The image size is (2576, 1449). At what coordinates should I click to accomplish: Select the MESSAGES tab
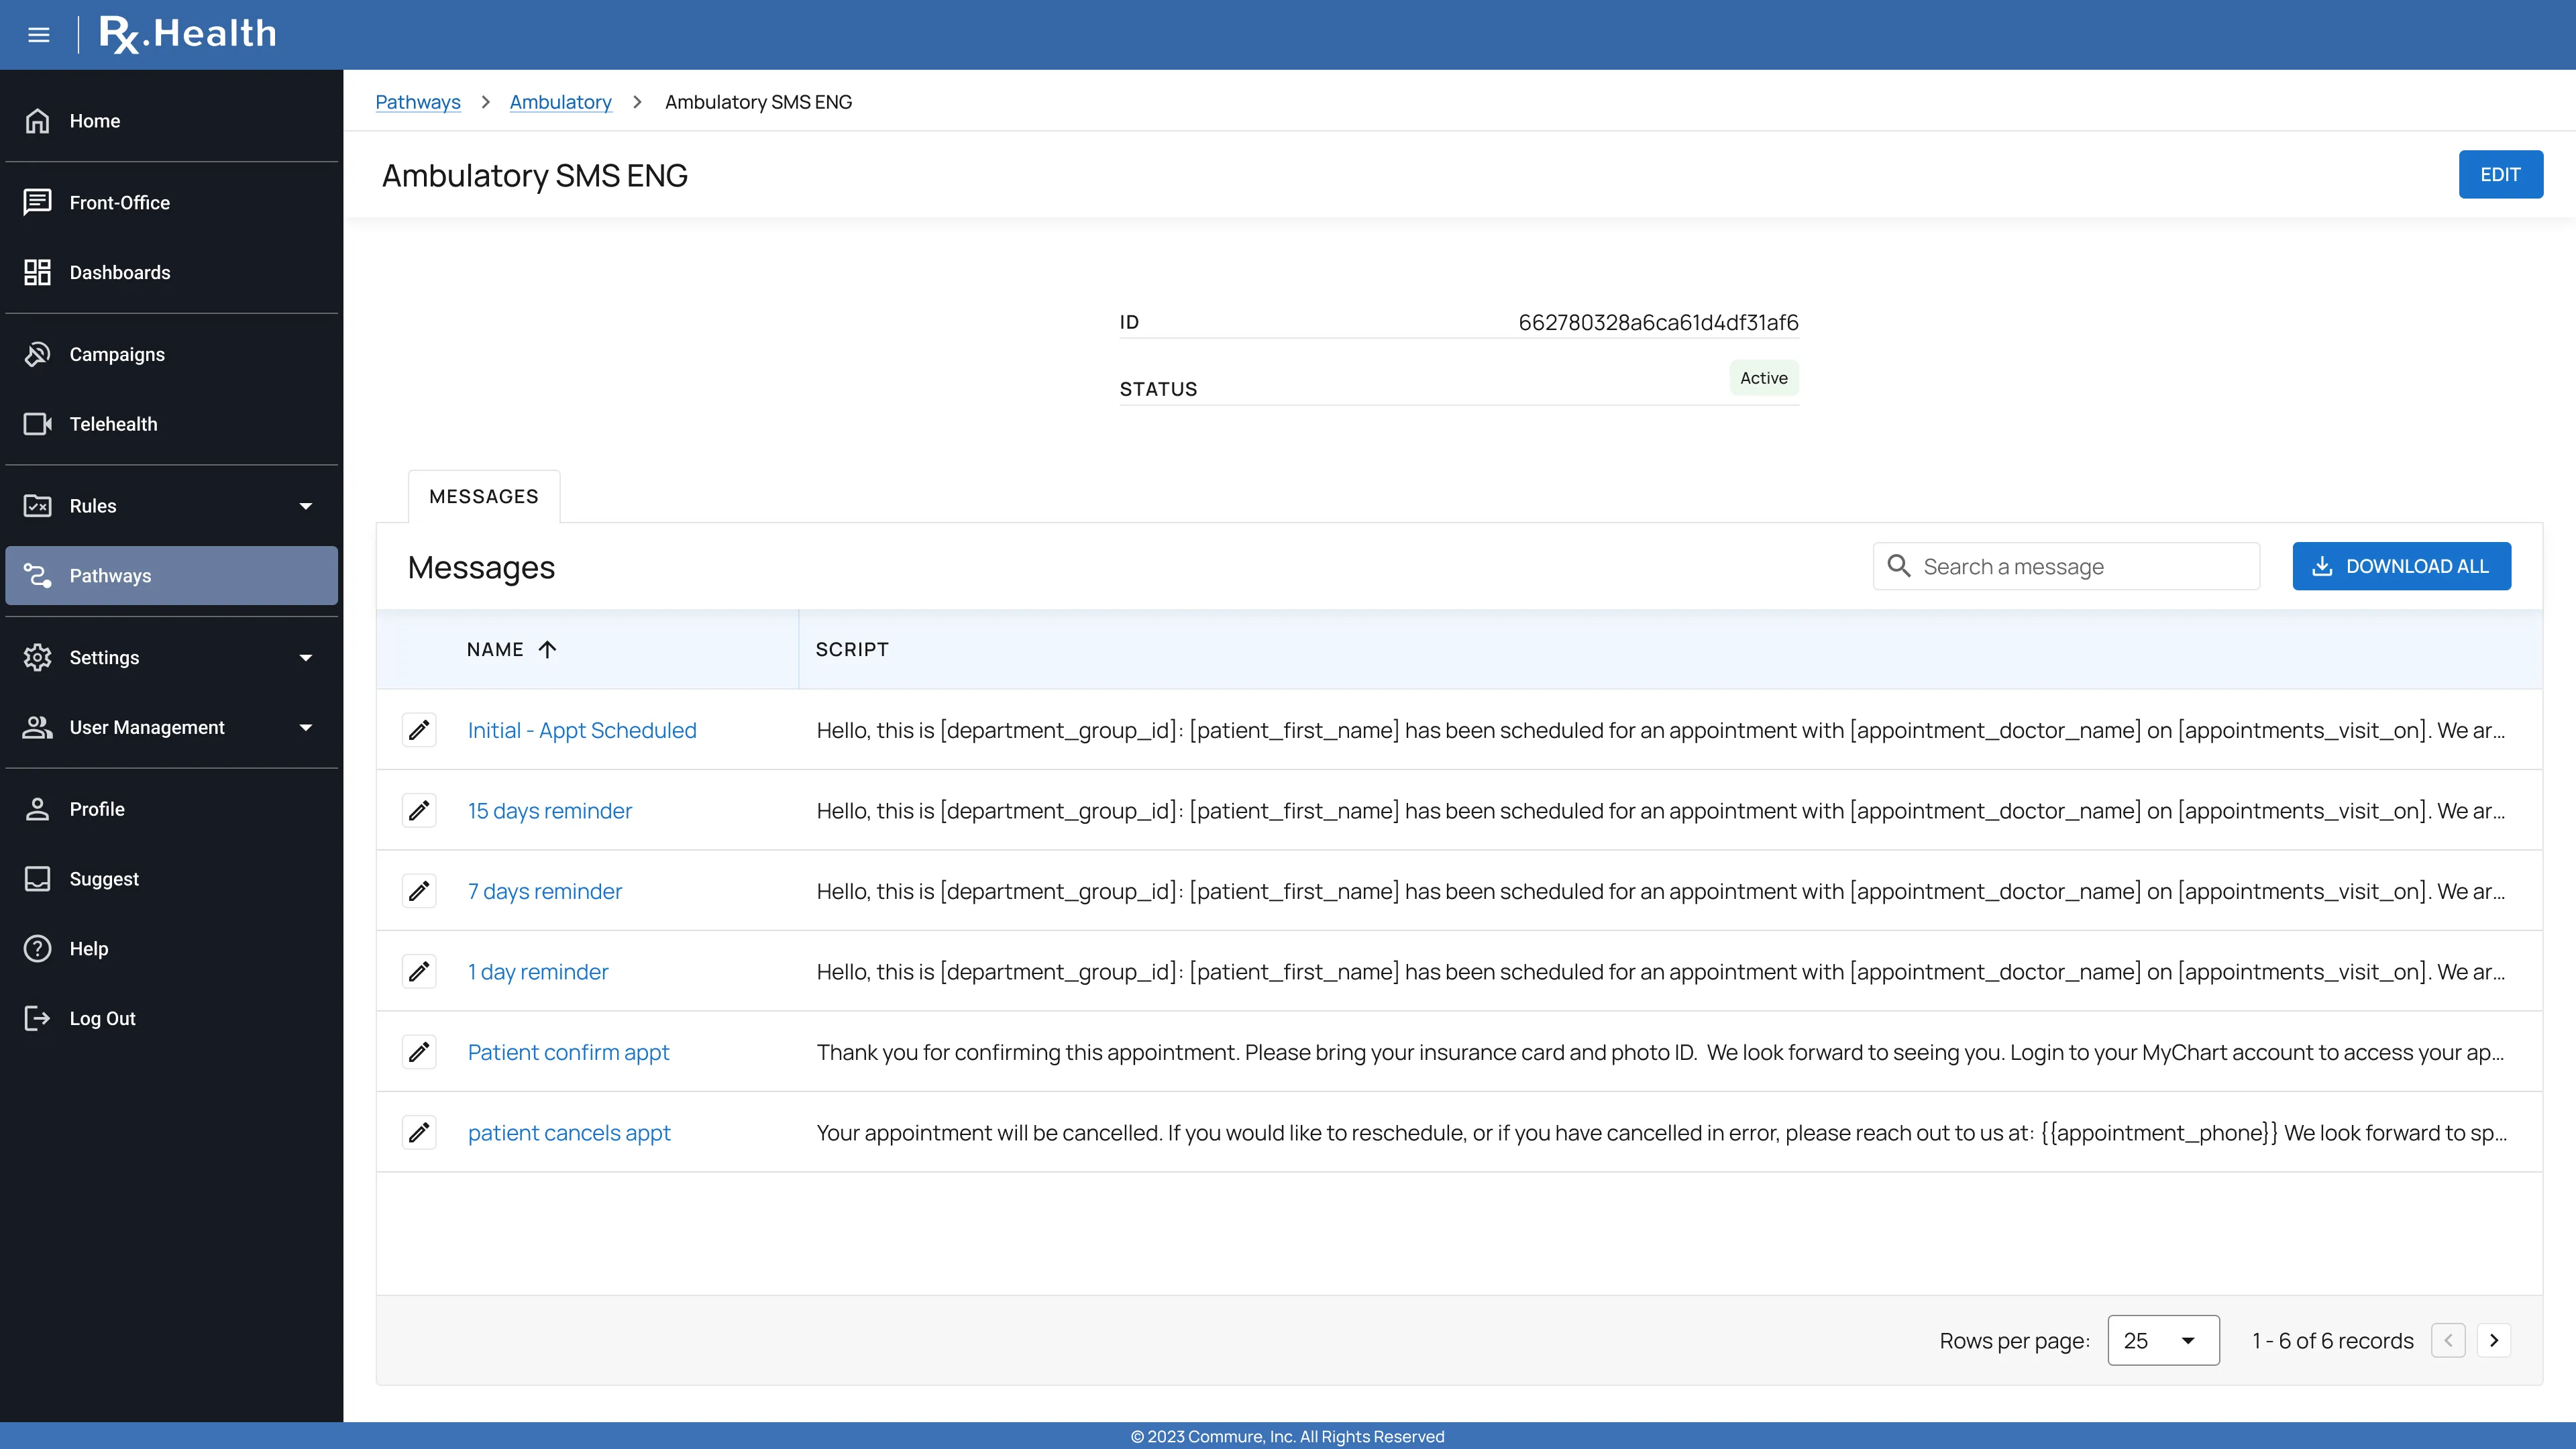(484, 496)
